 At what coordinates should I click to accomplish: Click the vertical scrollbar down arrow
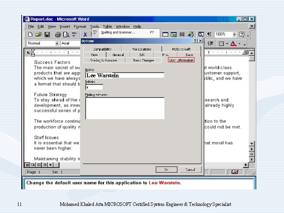tap(252, 144)
